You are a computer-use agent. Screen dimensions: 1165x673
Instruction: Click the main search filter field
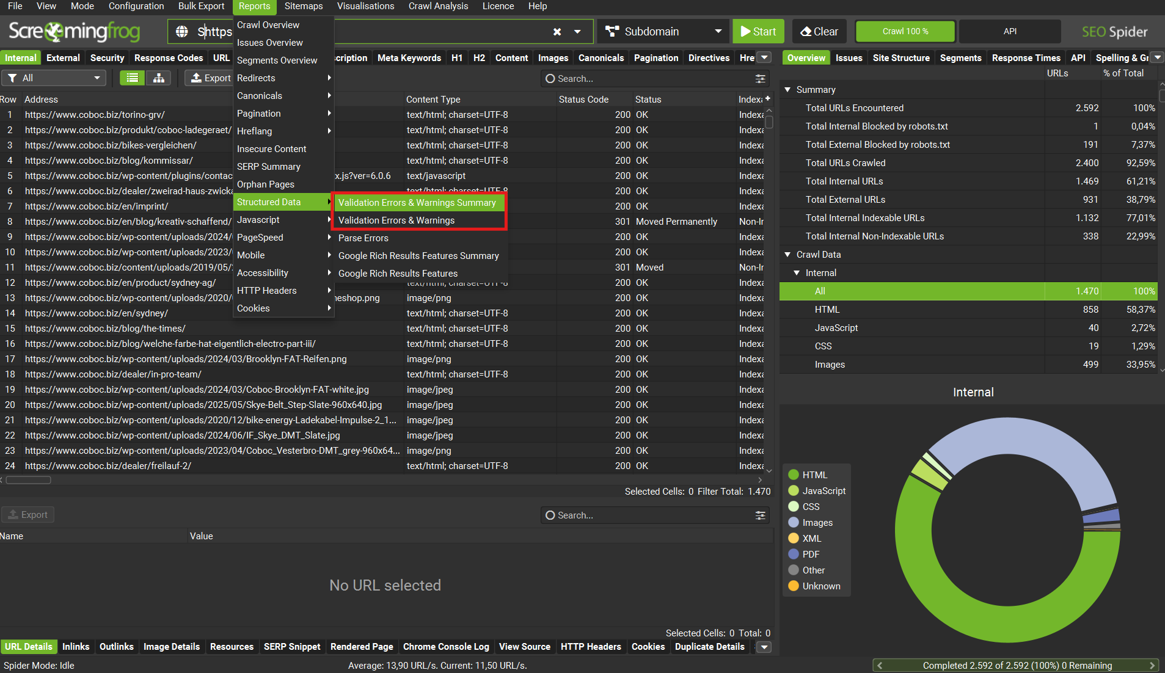[654, 79]
